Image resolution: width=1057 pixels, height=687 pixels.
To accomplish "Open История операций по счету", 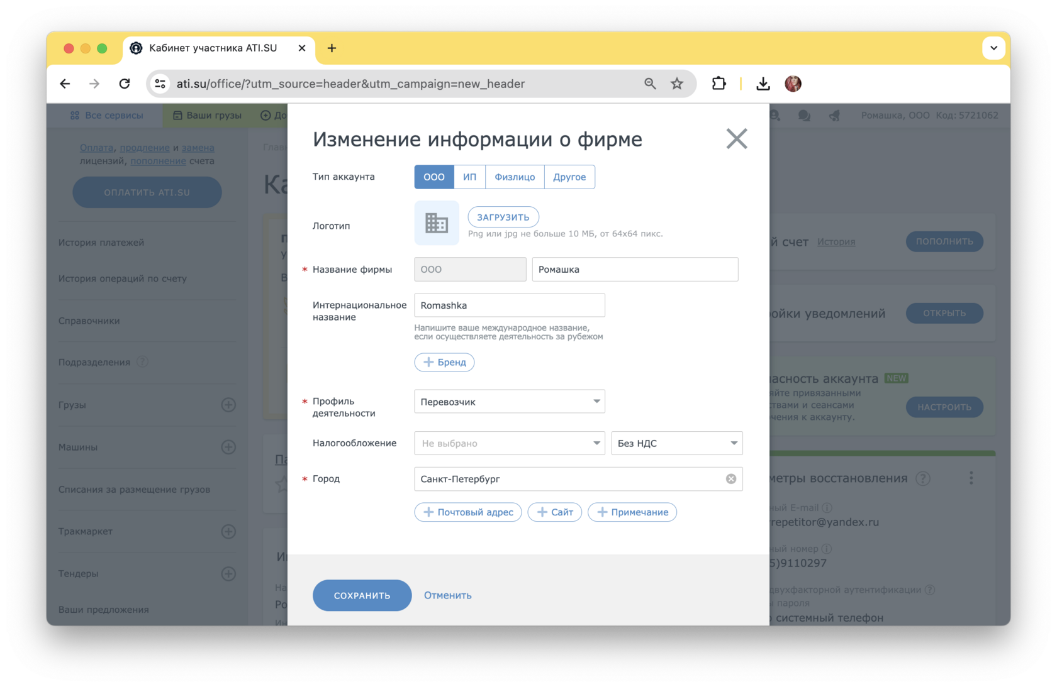I will 123,278.
